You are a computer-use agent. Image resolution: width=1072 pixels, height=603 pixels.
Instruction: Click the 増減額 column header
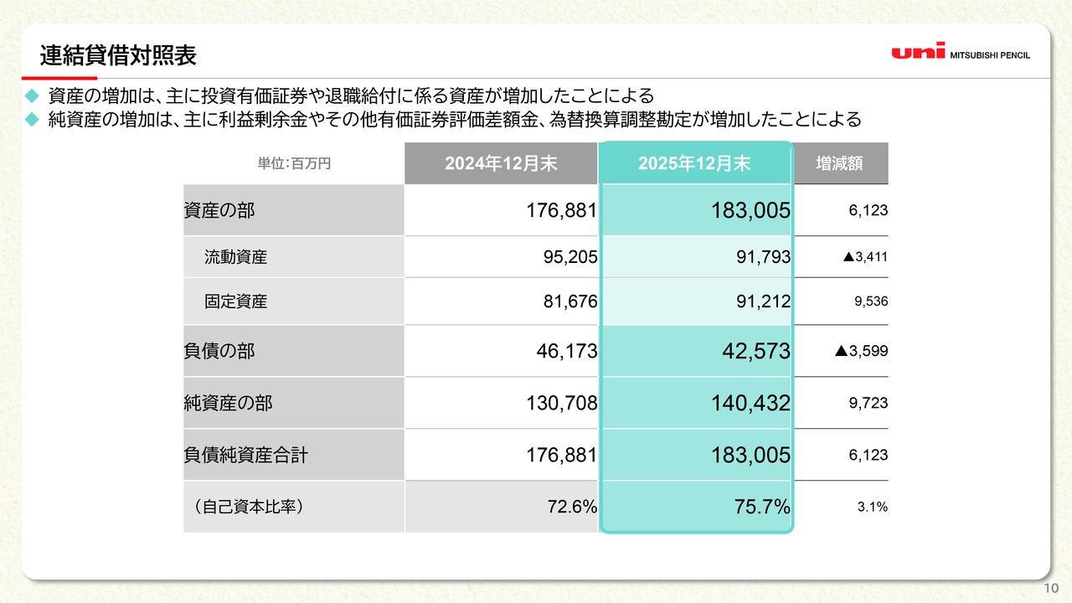pyautogui.click(x=840, y=163)
